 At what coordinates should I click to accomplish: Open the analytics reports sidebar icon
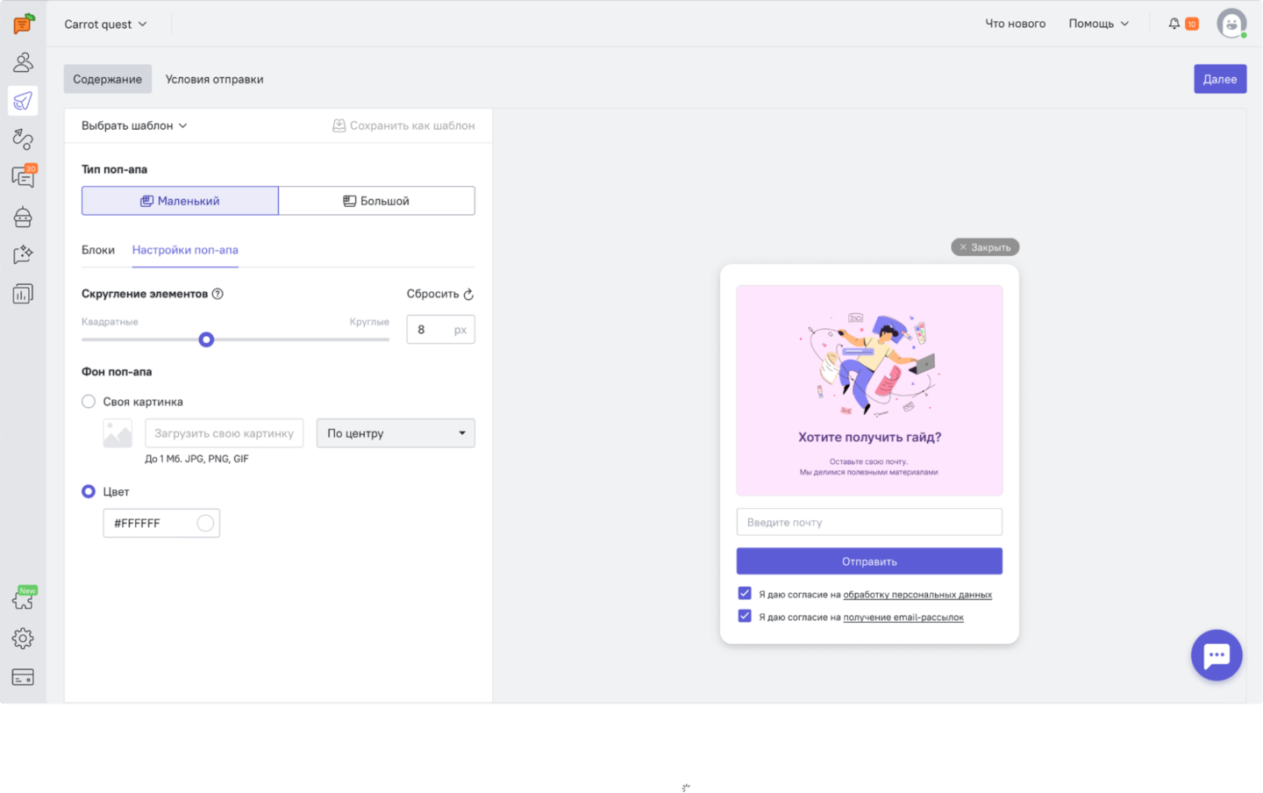coord(23,294)
